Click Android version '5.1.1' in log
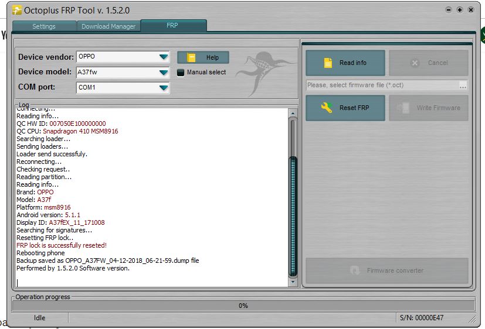485x329 pixels. click(72, 215)
